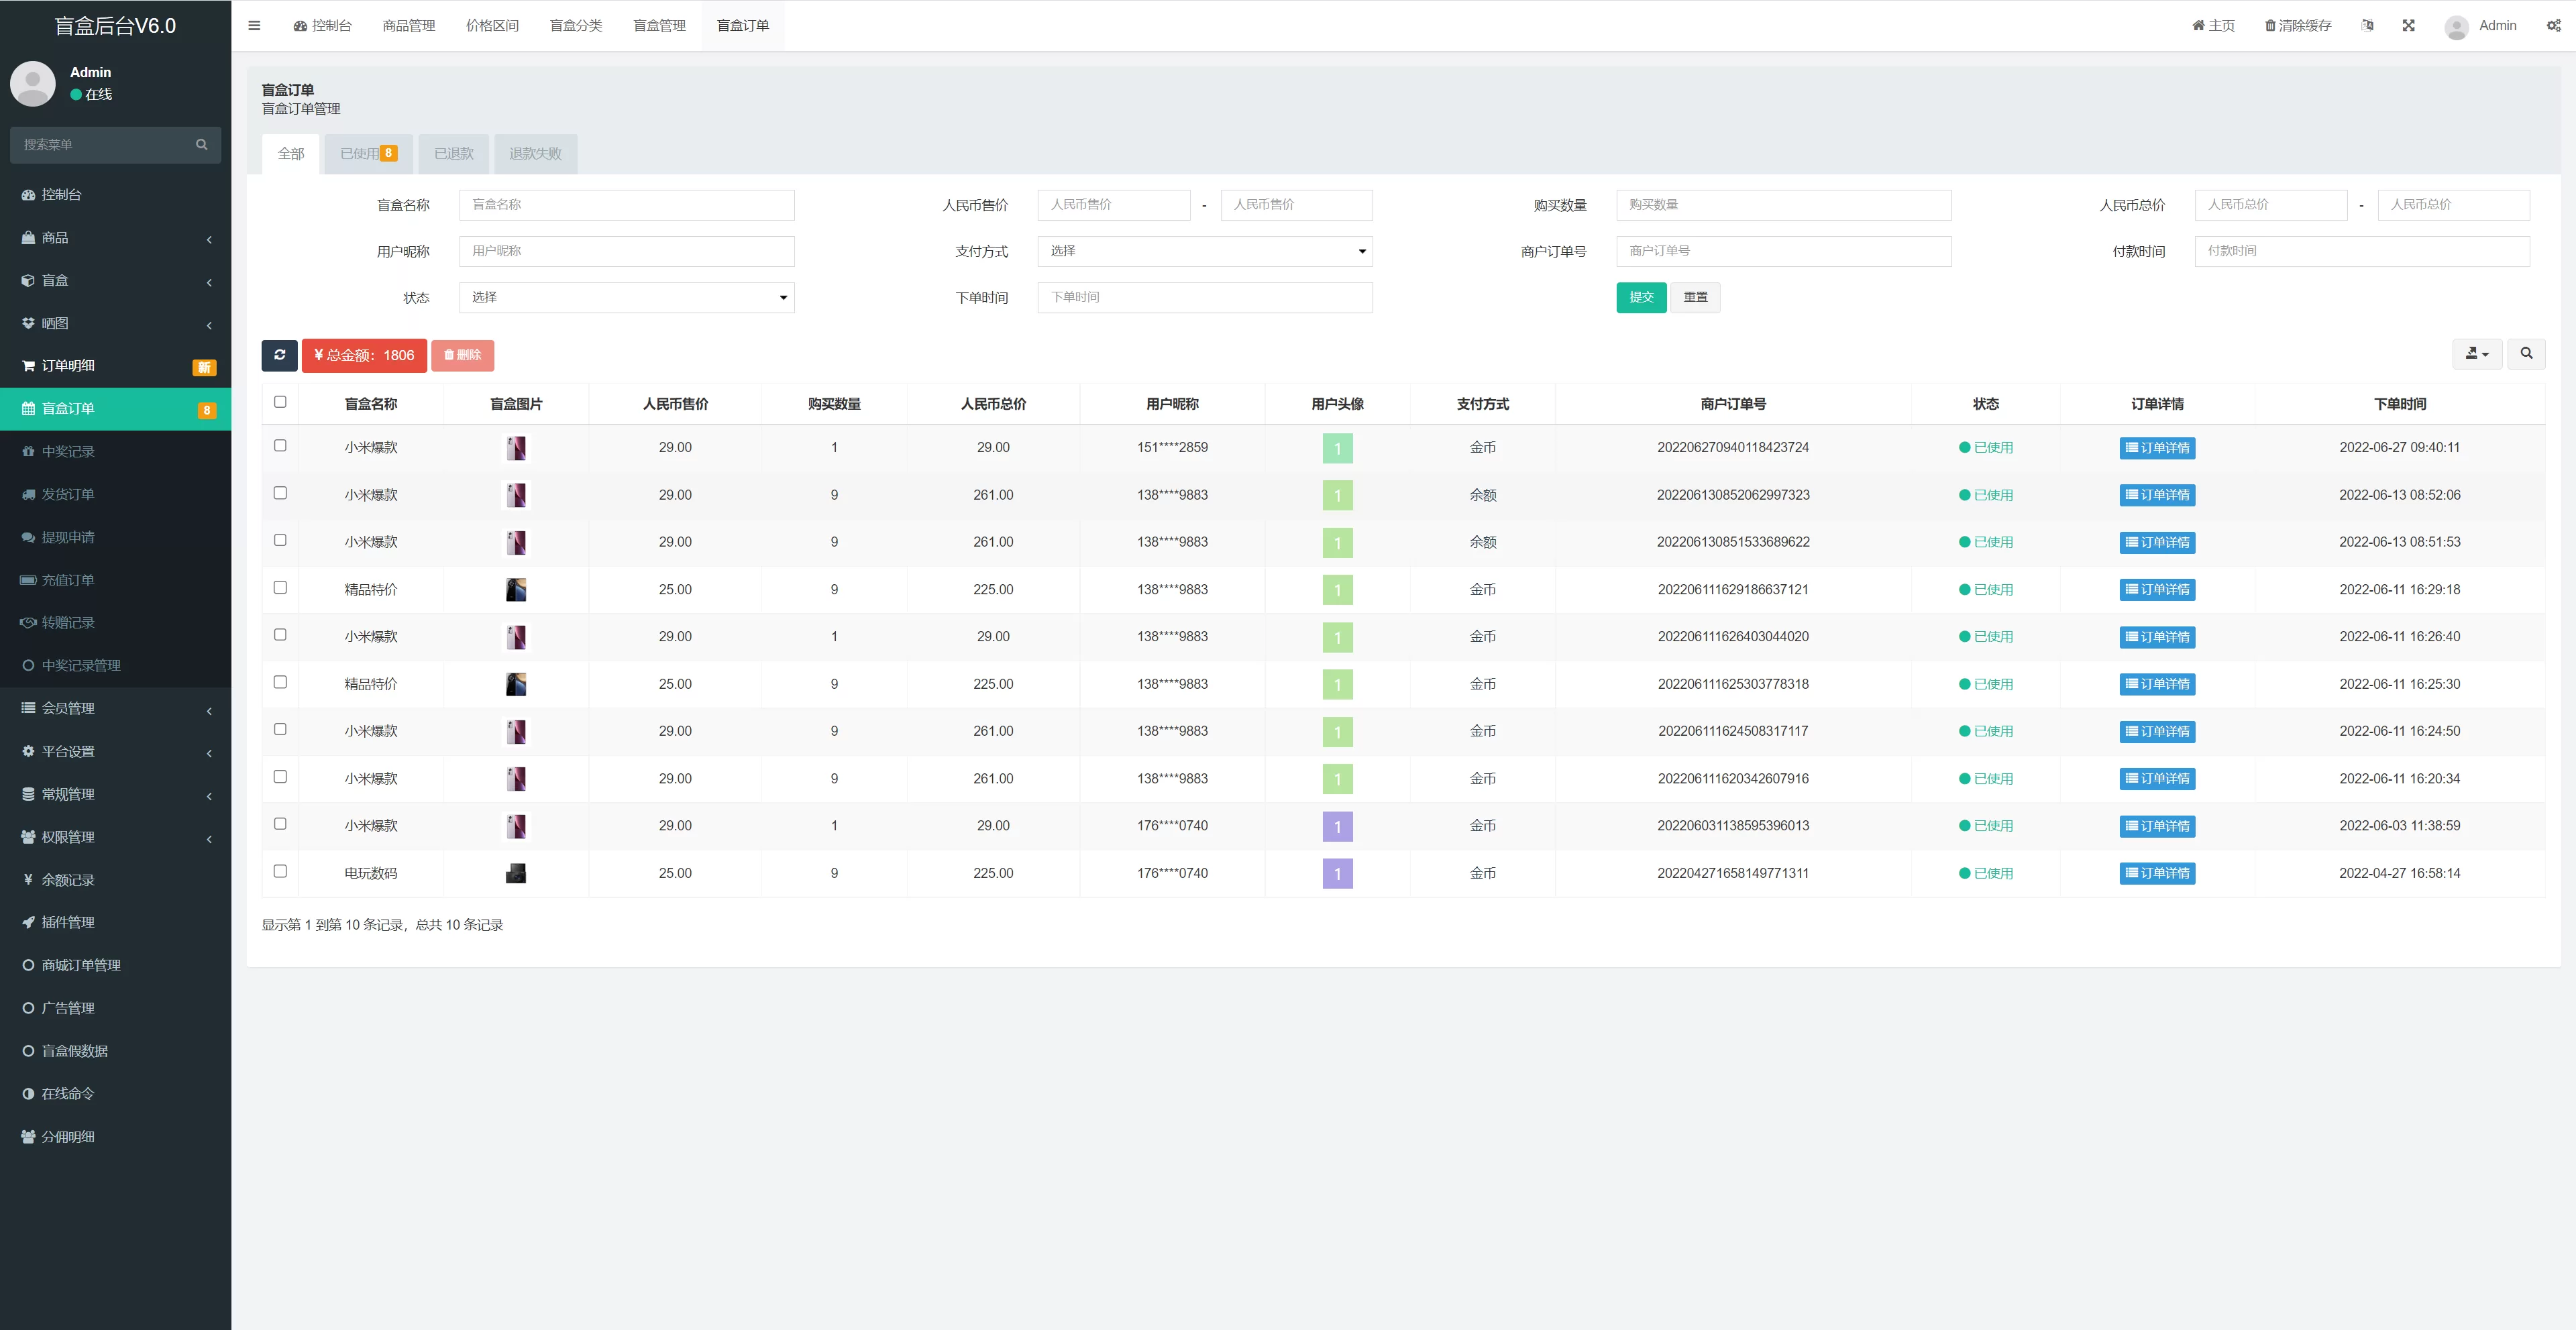The width and height of the screenshot is (2576, 1330).
Task: Toggle the sidebar hamburger menu icon
Action: point(254,26)
